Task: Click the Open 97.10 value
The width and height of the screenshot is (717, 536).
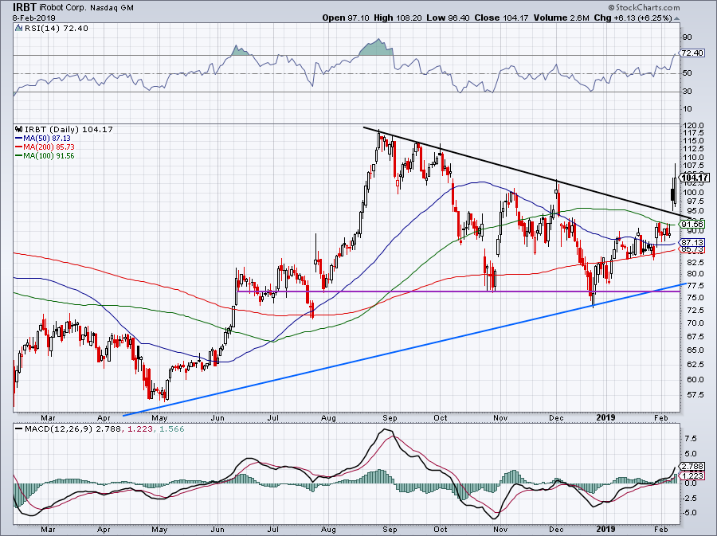Action: pos(347,18)
